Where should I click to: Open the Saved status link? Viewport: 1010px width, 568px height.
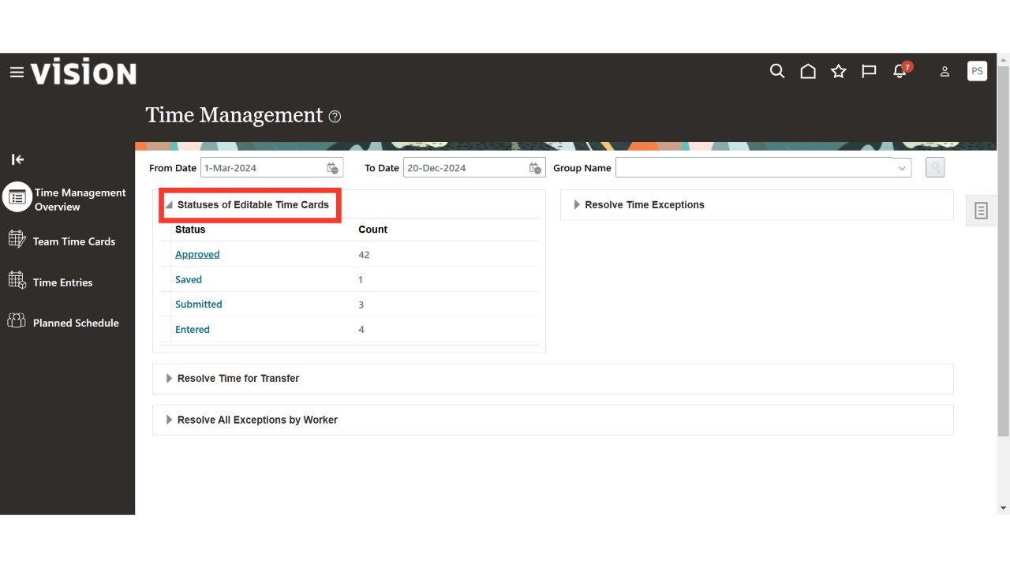pyautogui.click(x=189, y=279)
